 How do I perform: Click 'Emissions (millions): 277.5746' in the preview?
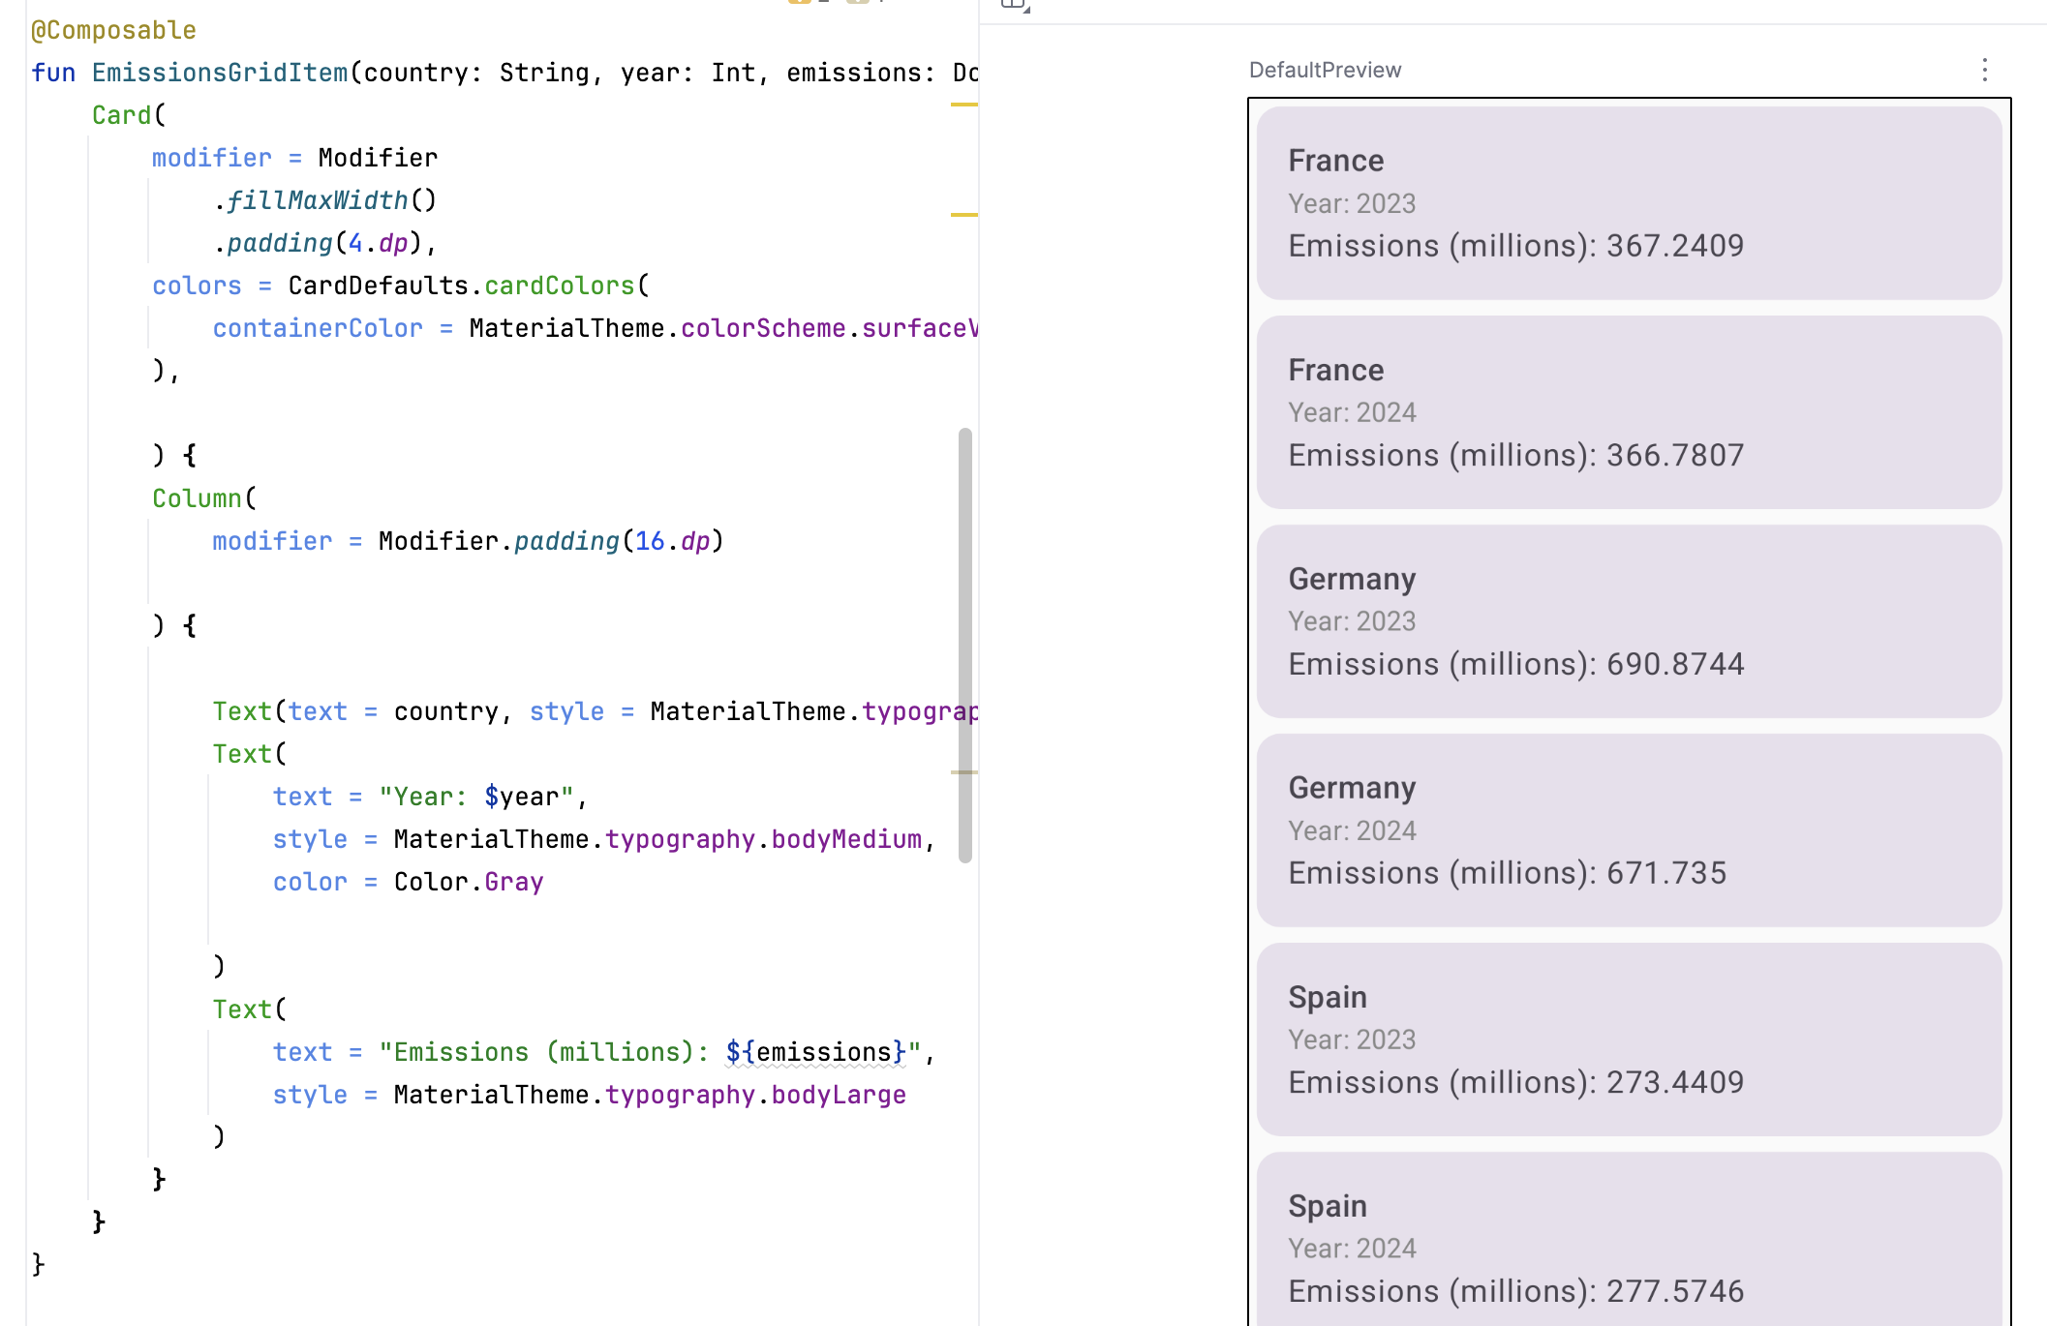click(x=1515, y=1291)
